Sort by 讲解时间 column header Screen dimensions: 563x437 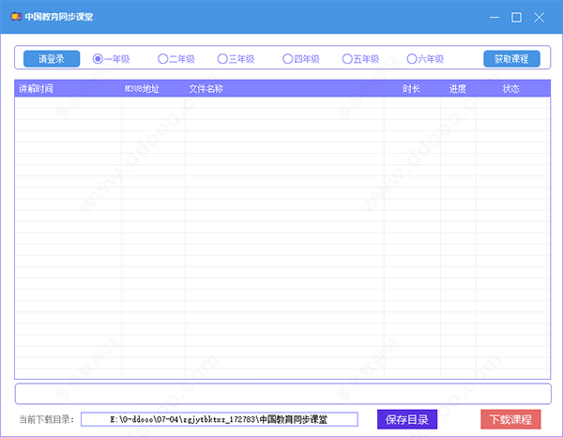36,89
